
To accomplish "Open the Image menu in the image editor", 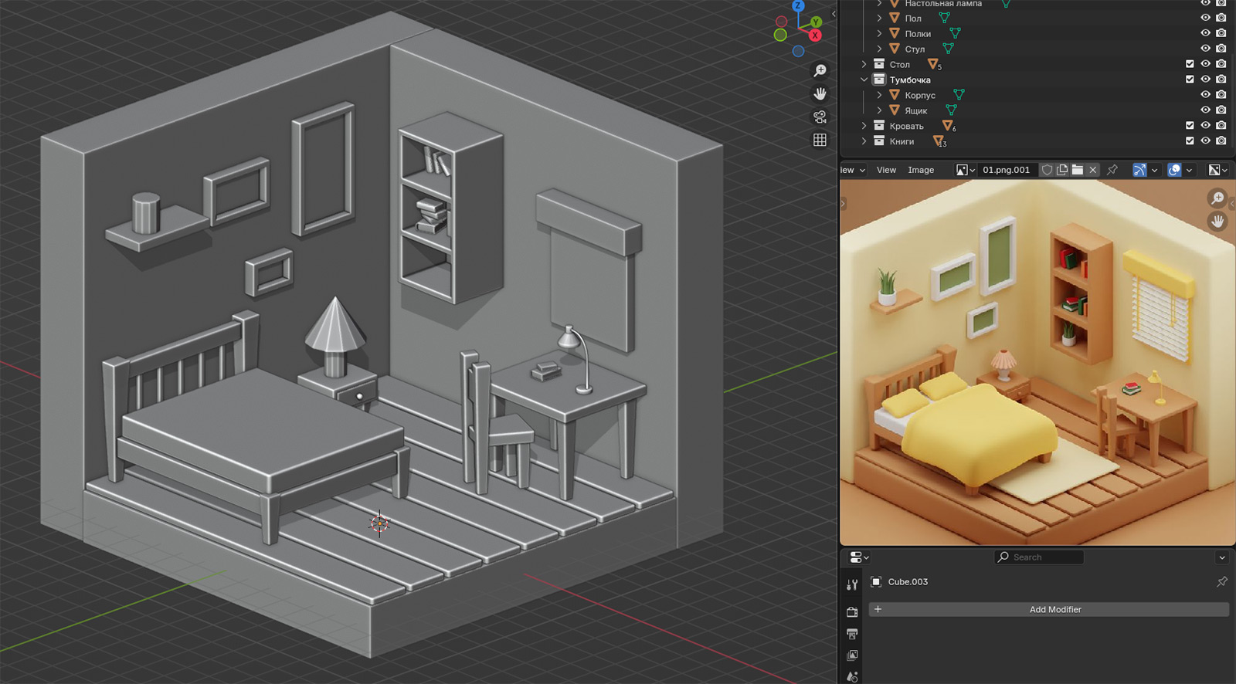I will (x=921, y=170).
